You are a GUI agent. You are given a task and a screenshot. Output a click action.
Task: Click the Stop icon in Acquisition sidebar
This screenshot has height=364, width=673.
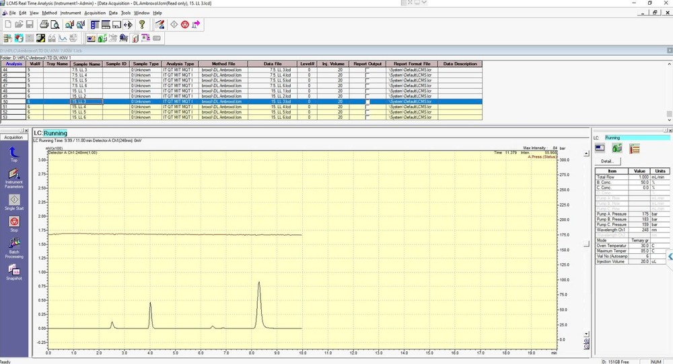tap(14, 224)
